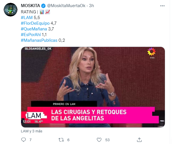Image resolution: width=172 pixels, height=144 pixels.
Task: Open the LAM video thumbnail image
Action: click(93, 87)
